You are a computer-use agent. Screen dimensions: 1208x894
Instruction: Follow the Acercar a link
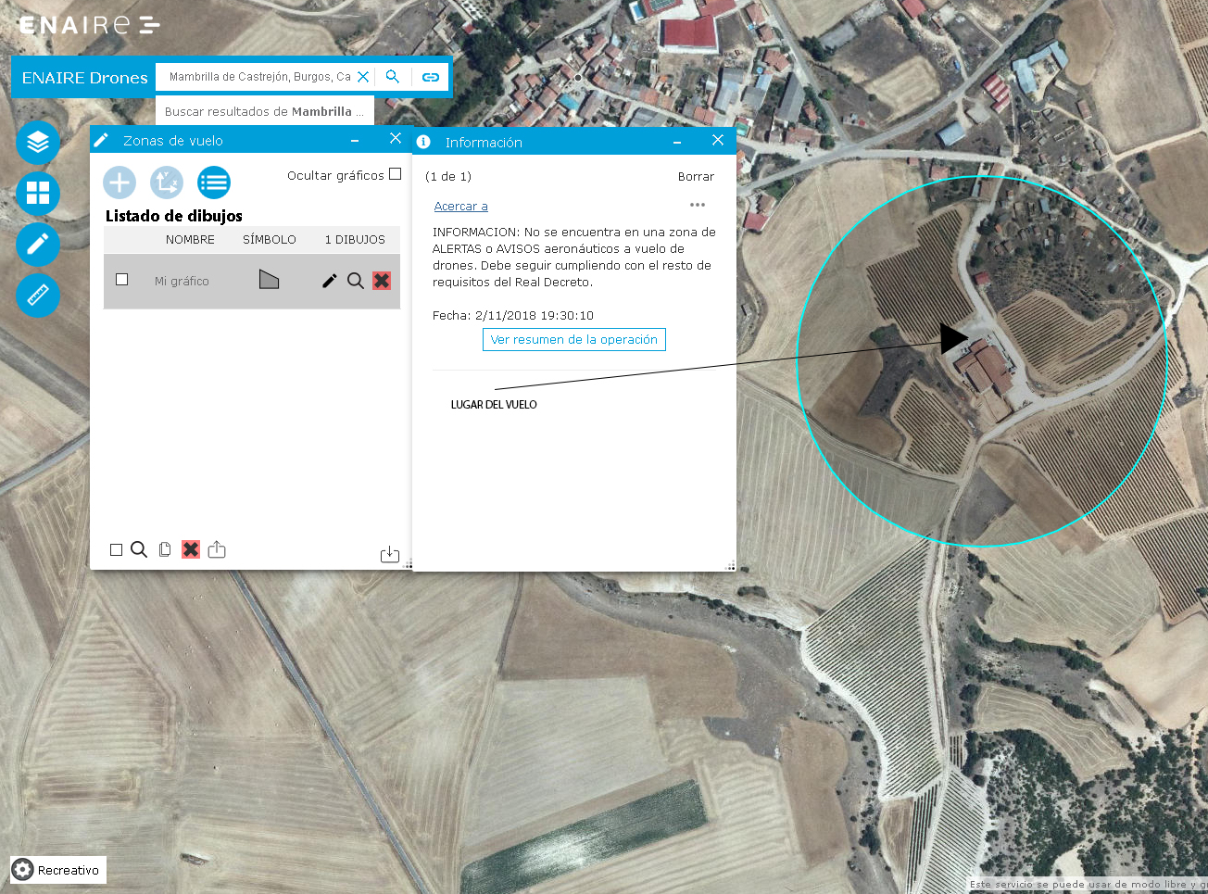(460, 207)
